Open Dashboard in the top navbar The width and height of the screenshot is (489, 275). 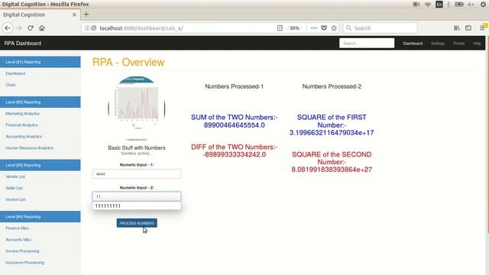(x=413, y=44)
